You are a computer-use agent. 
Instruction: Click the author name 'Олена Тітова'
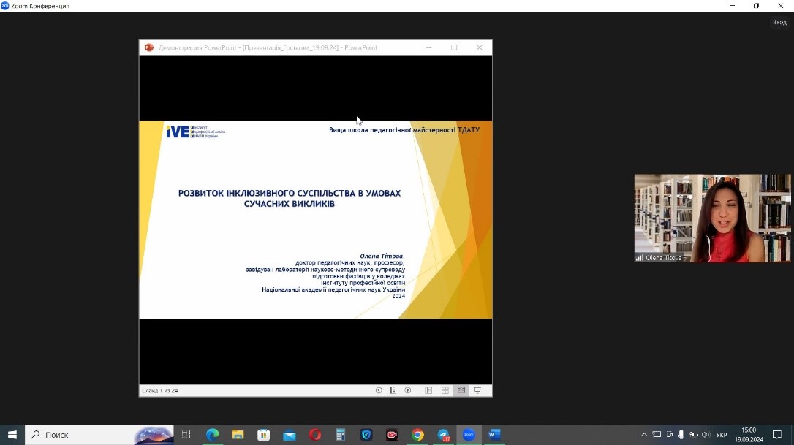(382, 256)
